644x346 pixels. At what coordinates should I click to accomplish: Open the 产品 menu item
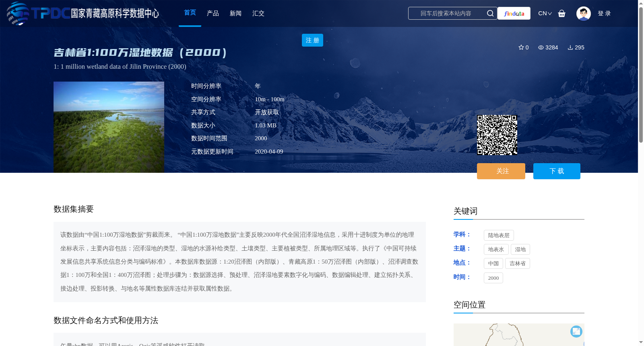pos(213,13)
